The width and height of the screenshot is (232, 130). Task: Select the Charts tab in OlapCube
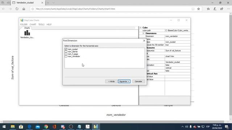tap(27, 28)
